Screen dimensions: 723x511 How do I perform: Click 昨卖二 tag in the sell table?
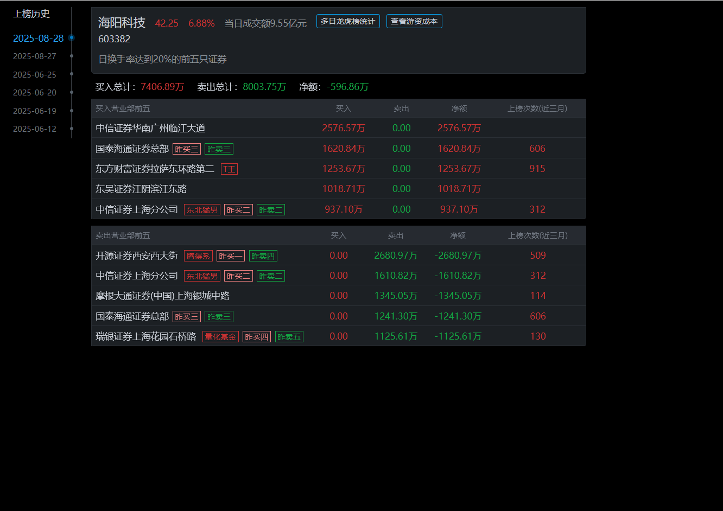click(271, 276)
